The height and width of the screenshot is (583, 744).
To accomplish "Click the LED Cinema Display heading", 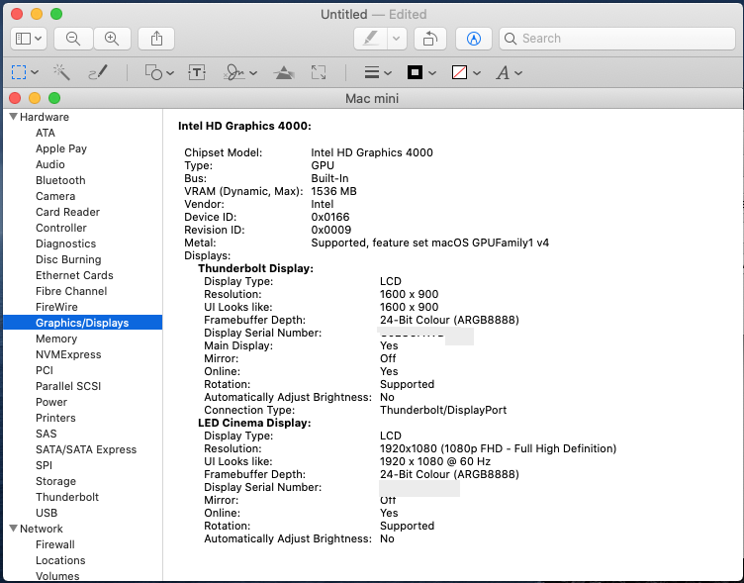I will click(254, 423).
